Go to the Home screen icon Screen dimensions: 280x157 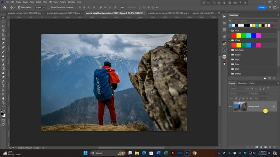tap(5, 7)
